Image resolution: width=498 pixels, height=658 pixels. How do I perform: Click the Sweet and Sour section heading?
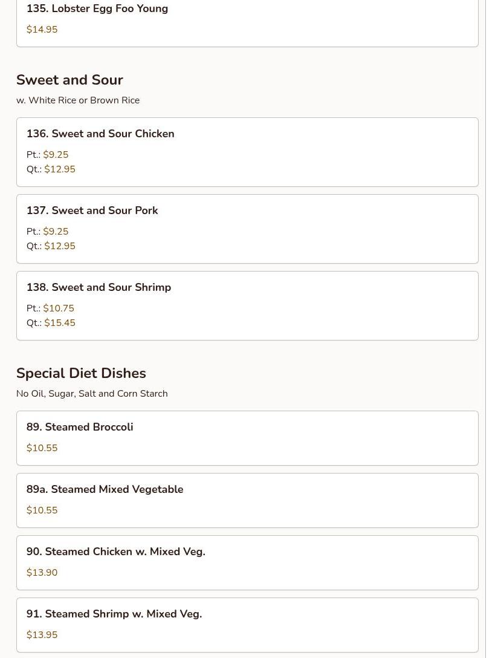[x=70, y=80]
